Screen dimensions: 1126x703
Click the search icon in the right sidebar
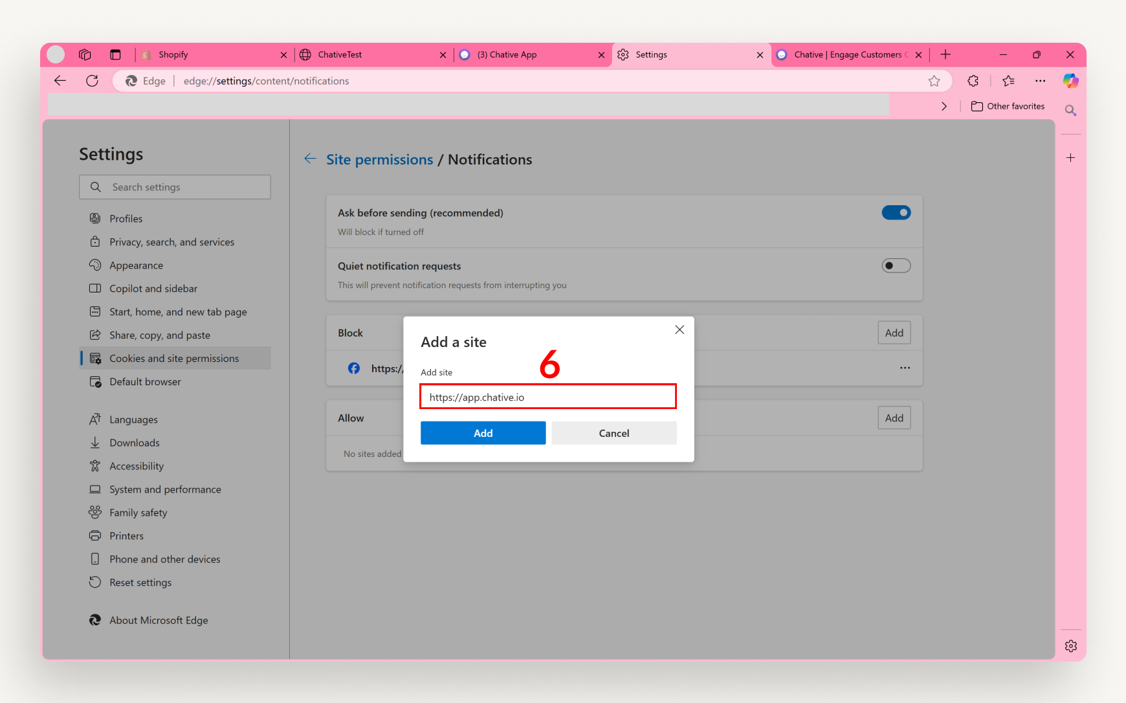pyautogui.click(x=1070, y=111)
